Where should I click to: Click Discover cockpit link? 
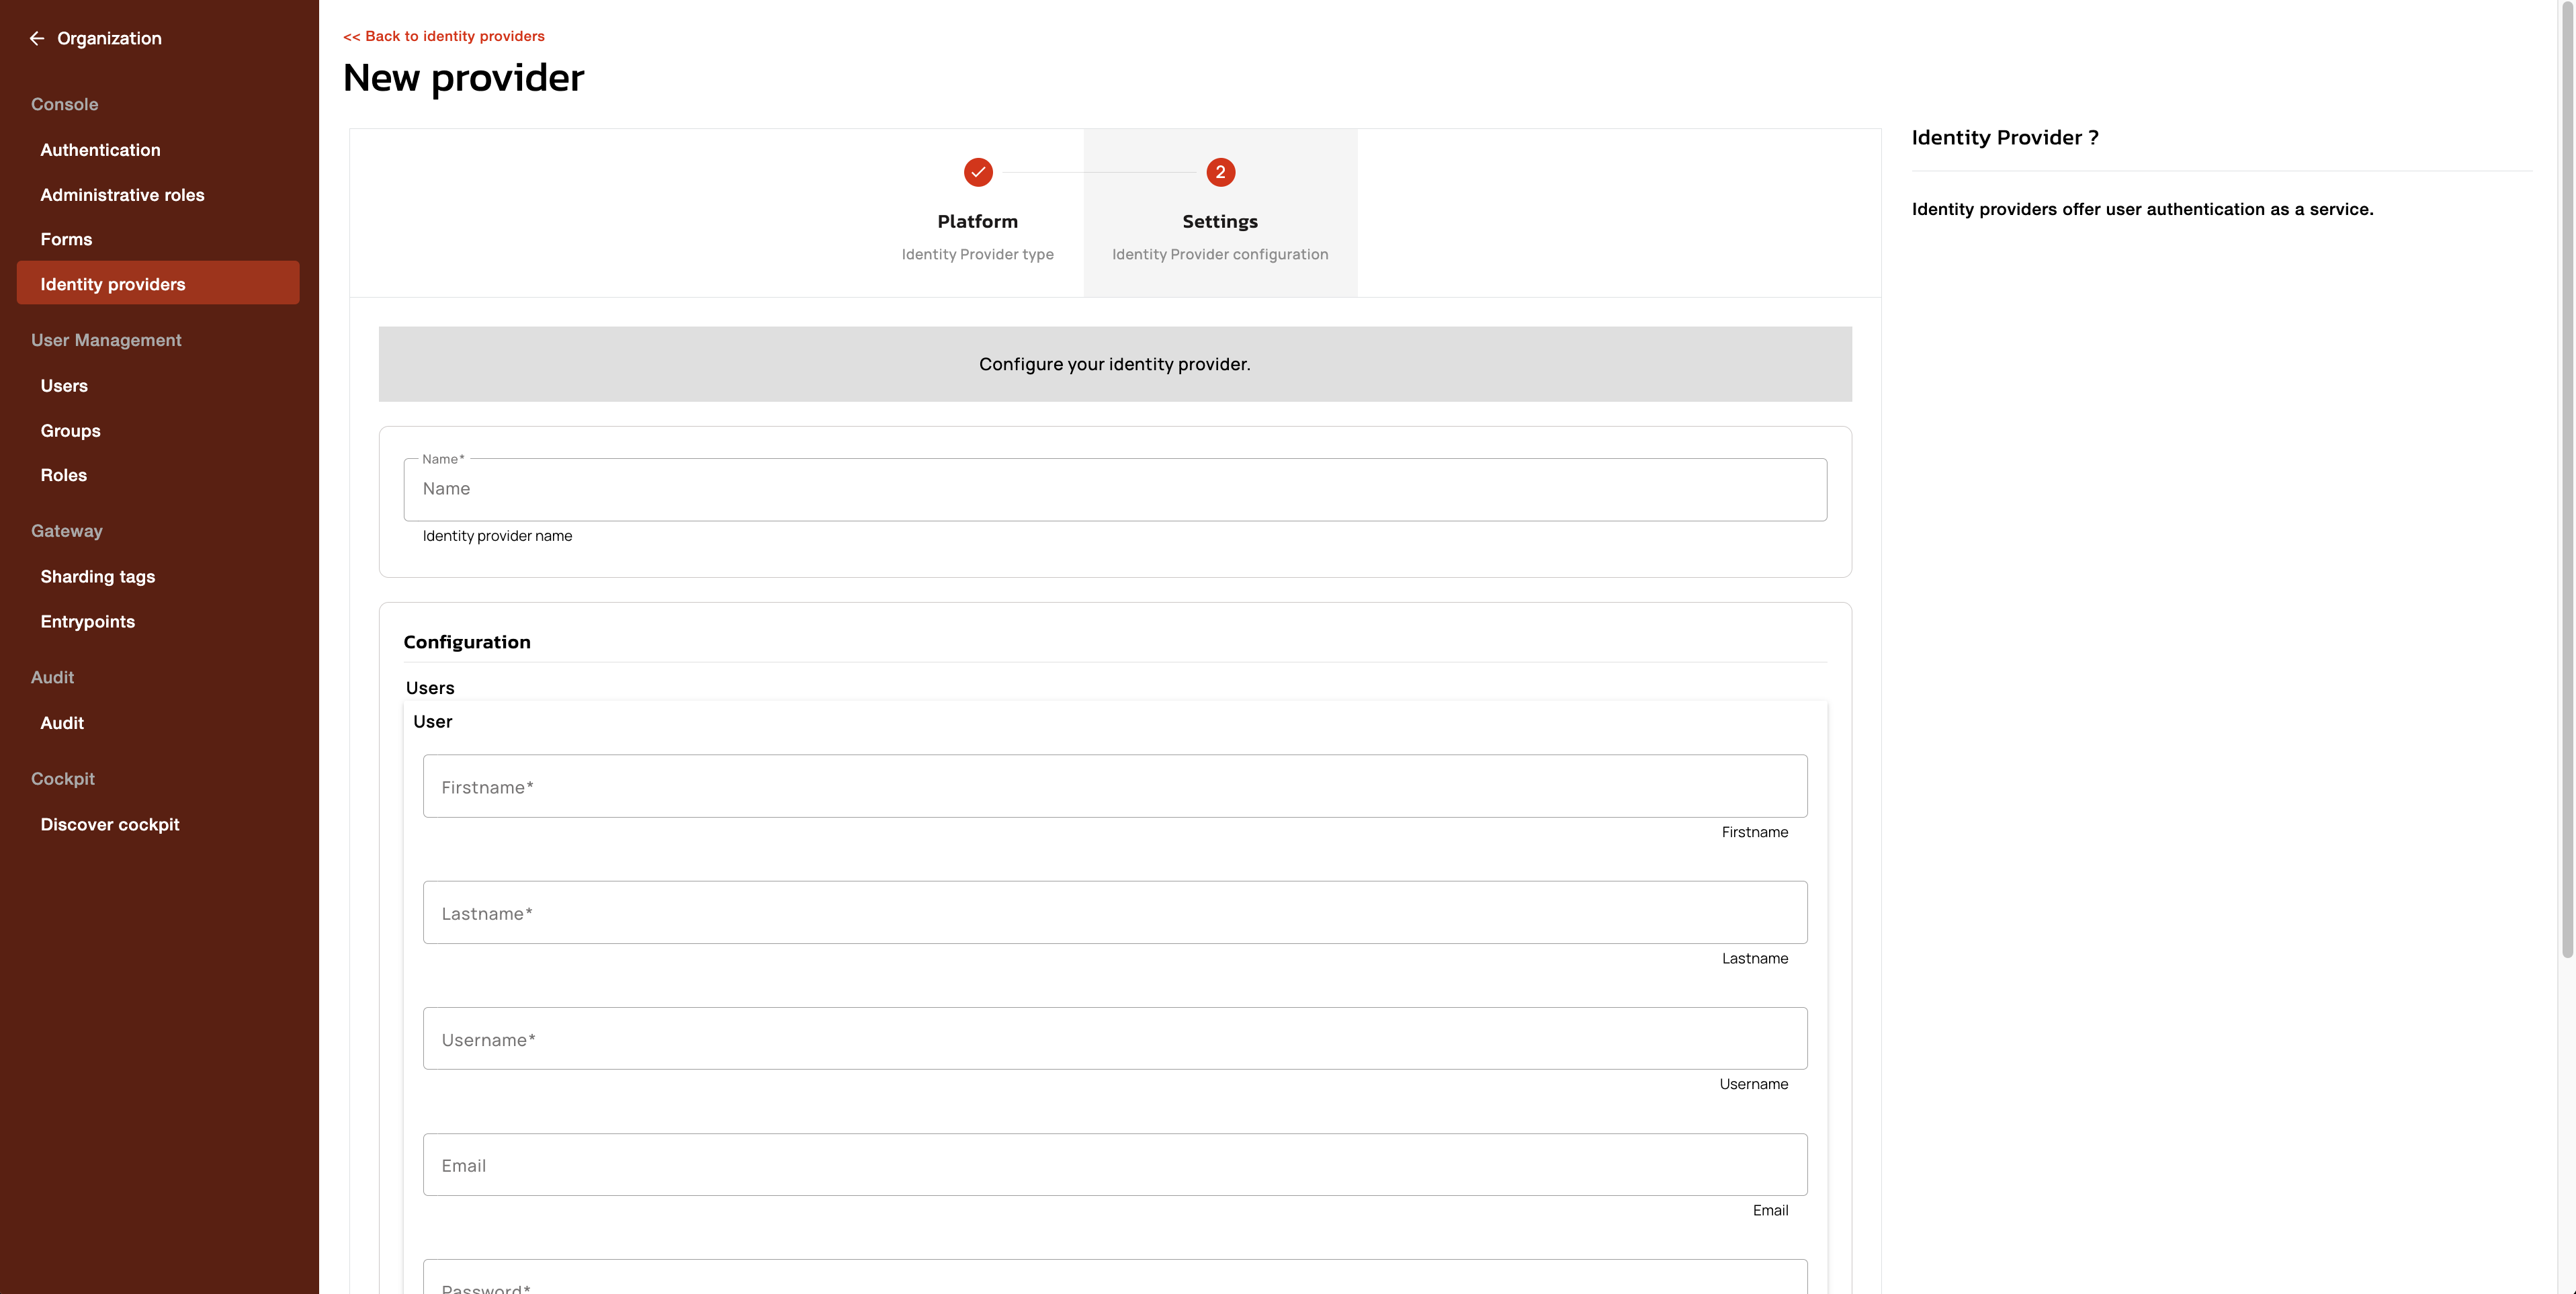point(110,825)
